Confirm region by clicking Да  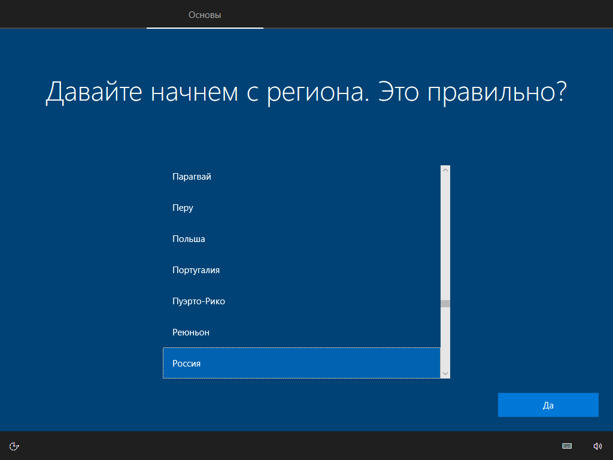547,404
